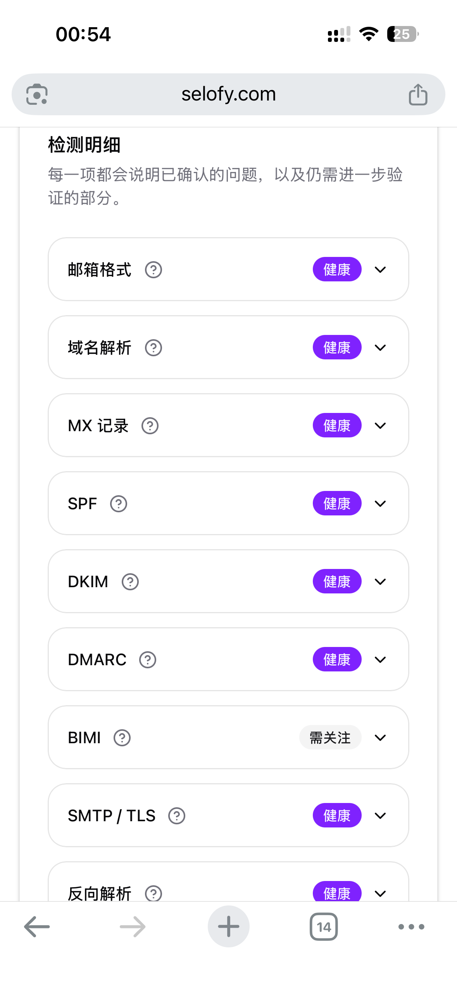Open help icon next to 域名解析
457x992 pixels.
(153, 348)
